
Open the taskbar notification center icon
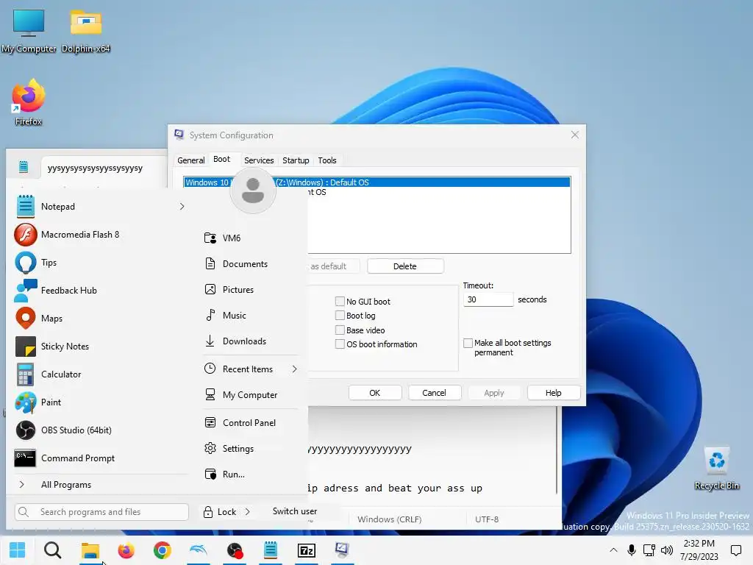[x=735, y=550]
